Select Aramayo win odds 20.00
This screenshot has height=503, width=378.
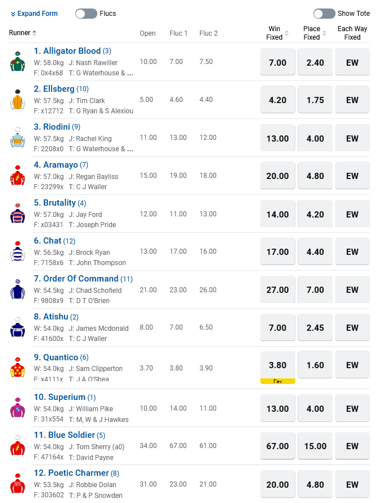click(277, 176)
